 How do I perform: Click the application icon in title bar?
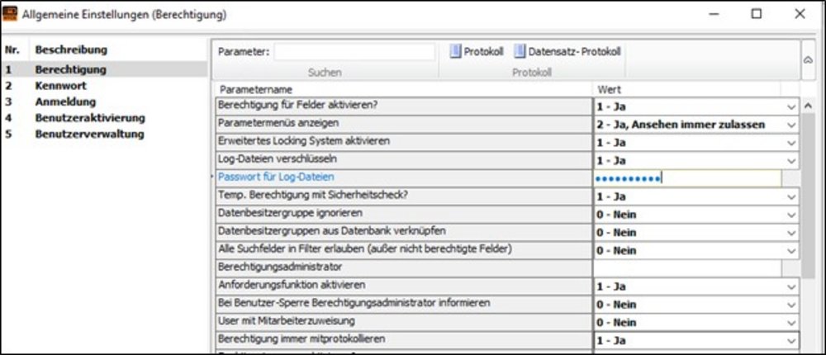(11, 15)
